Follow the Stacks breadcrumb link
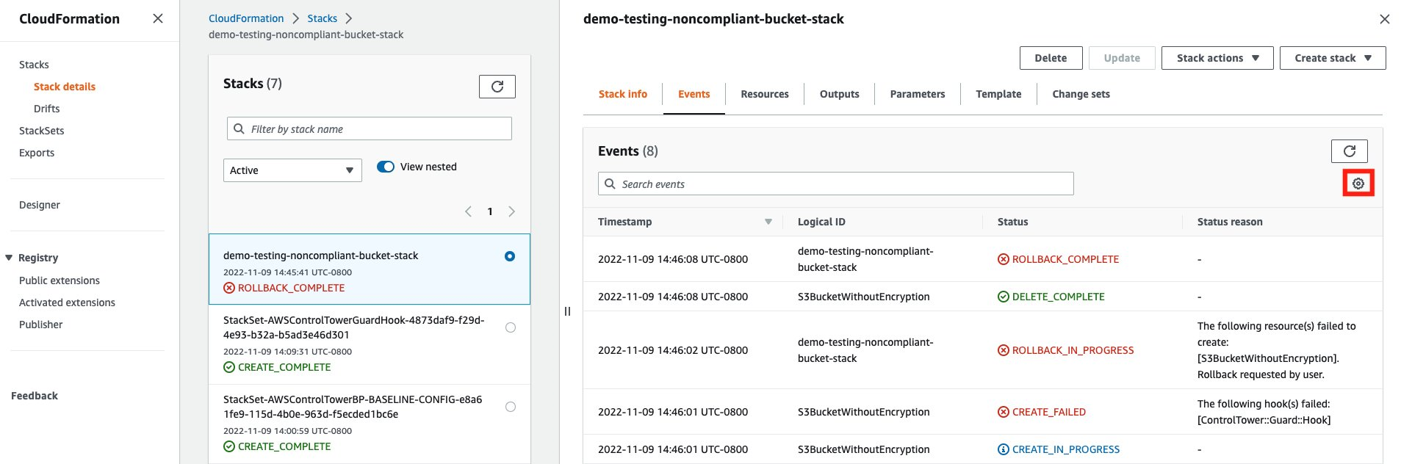This screenshot has height=464, width=1401. point(323,18)
